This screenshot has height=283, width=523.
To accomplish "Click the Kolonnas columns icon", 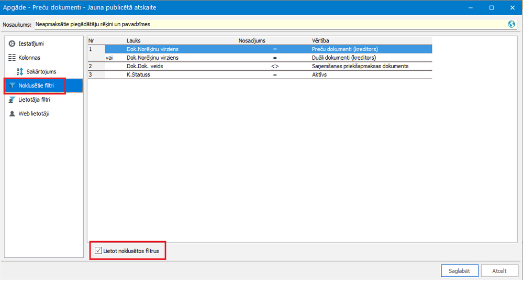I will [x=12, y=58].
